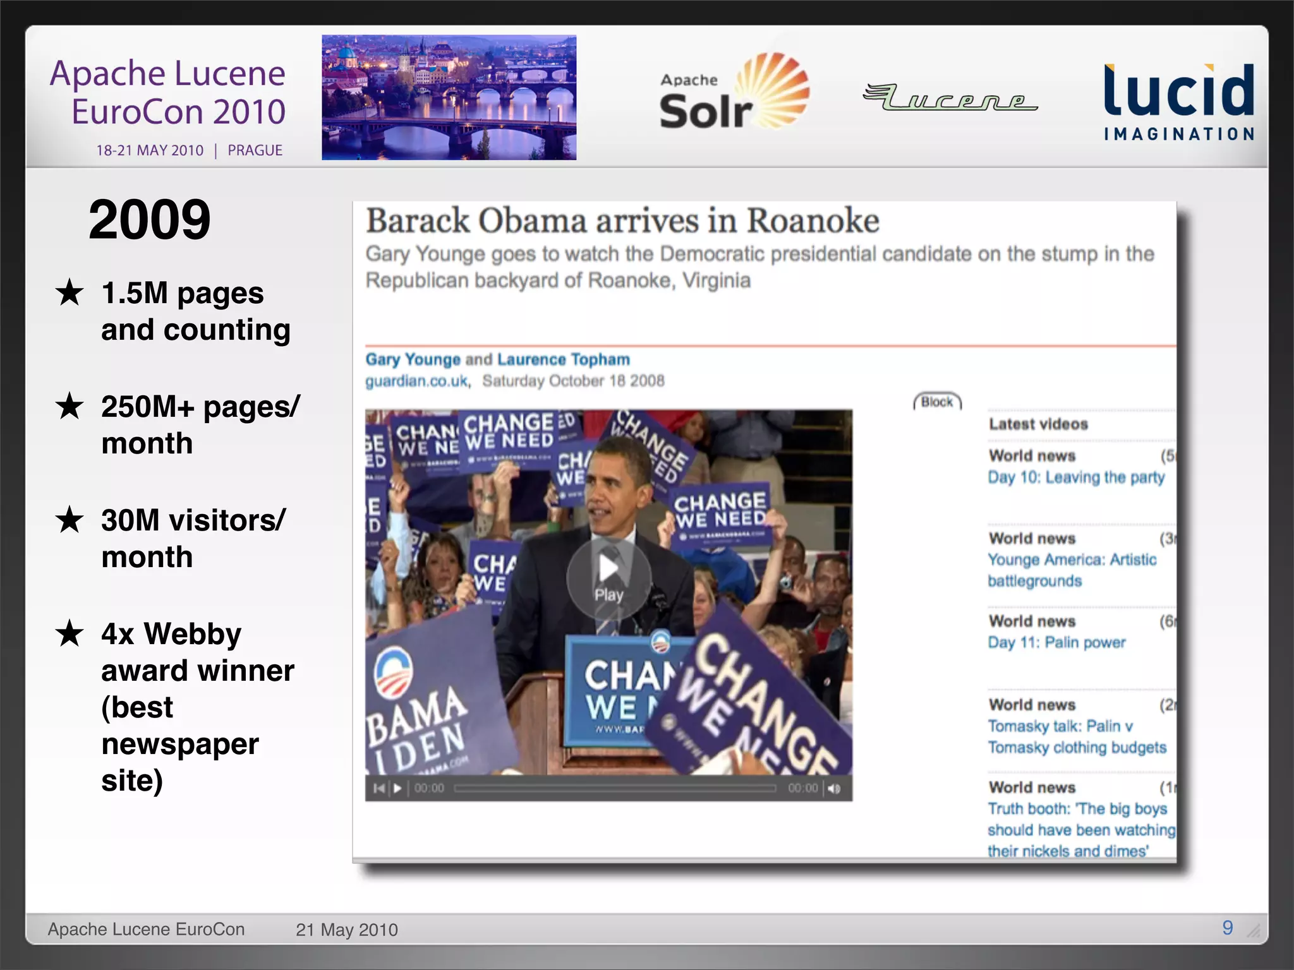Click the '1.5M pages and counting' bullet
The image size is (1294, 970).
195,311
